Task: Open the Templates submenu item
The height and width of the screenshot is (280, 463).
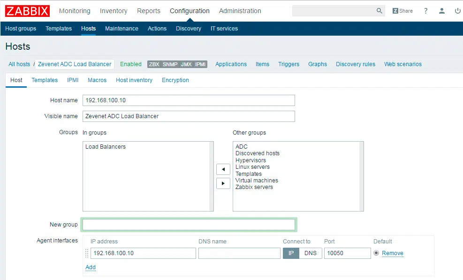Action: [59, 29]
